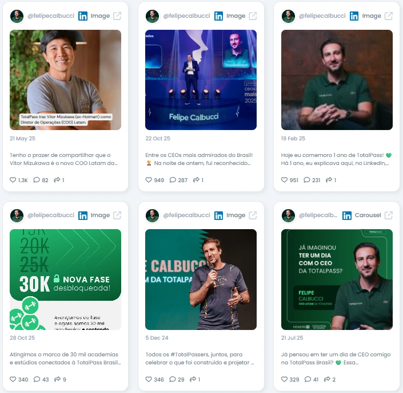Click heart icon with 951 likes

(284, 180)
